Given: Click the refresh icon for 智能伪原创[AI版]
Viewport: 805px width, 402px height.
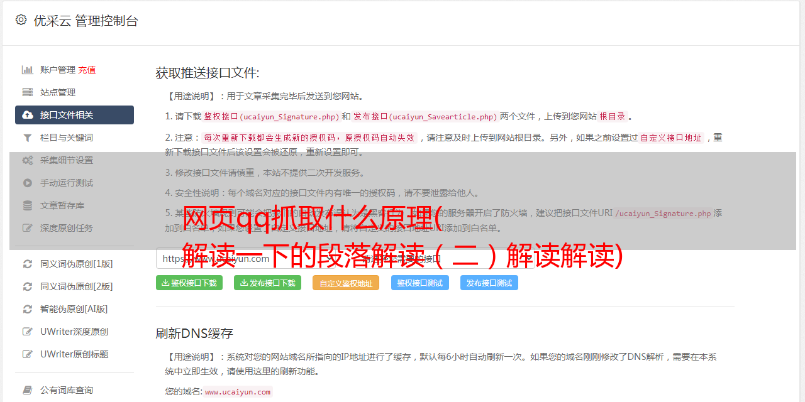Looking at the screenshot, I should click(28, 309).
